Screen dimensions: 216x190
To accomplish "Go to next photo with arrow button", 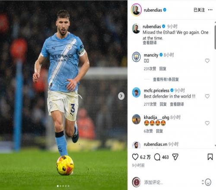I will (121, 96).
